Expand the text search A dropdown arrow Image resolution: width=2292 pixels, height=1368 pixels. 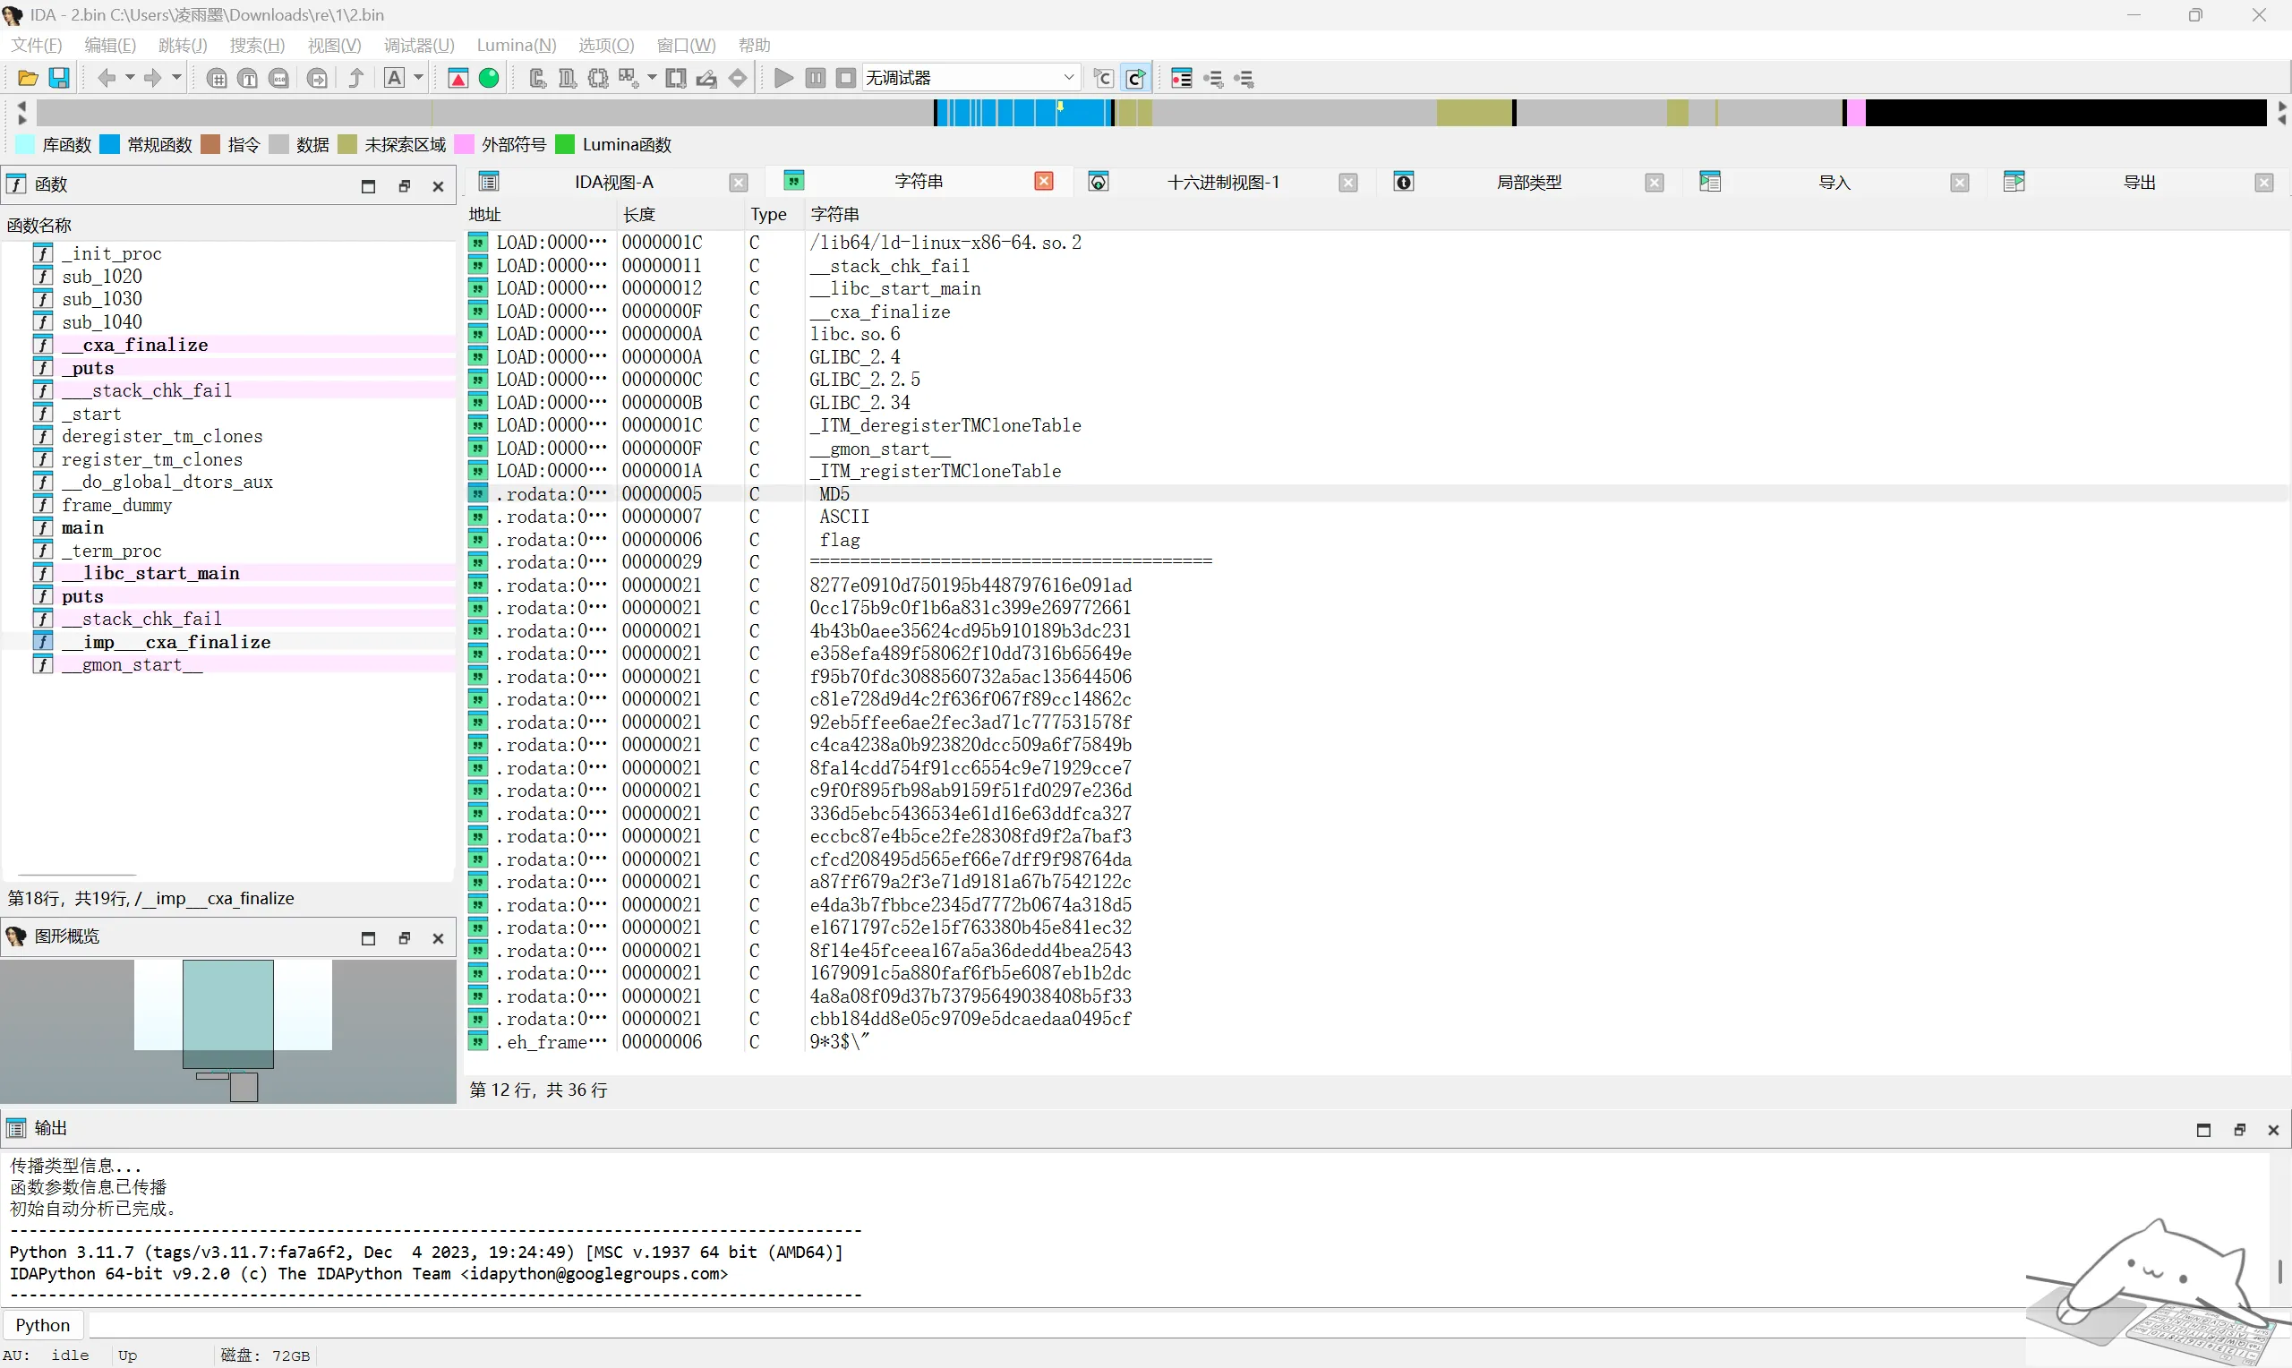tap(418, 77)
